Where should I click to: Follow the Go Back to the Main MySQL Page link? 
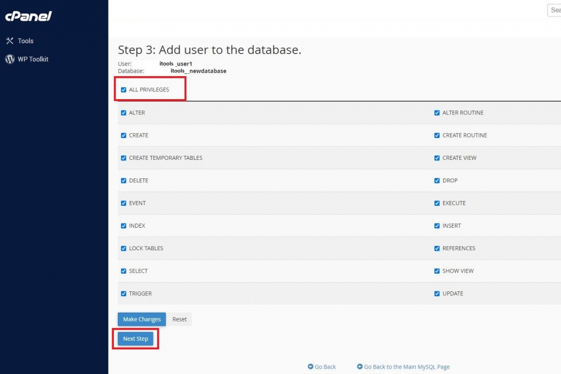coord(407,367)
